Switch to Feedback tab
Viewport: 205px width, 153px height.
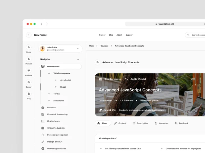(x=181, y=123)
